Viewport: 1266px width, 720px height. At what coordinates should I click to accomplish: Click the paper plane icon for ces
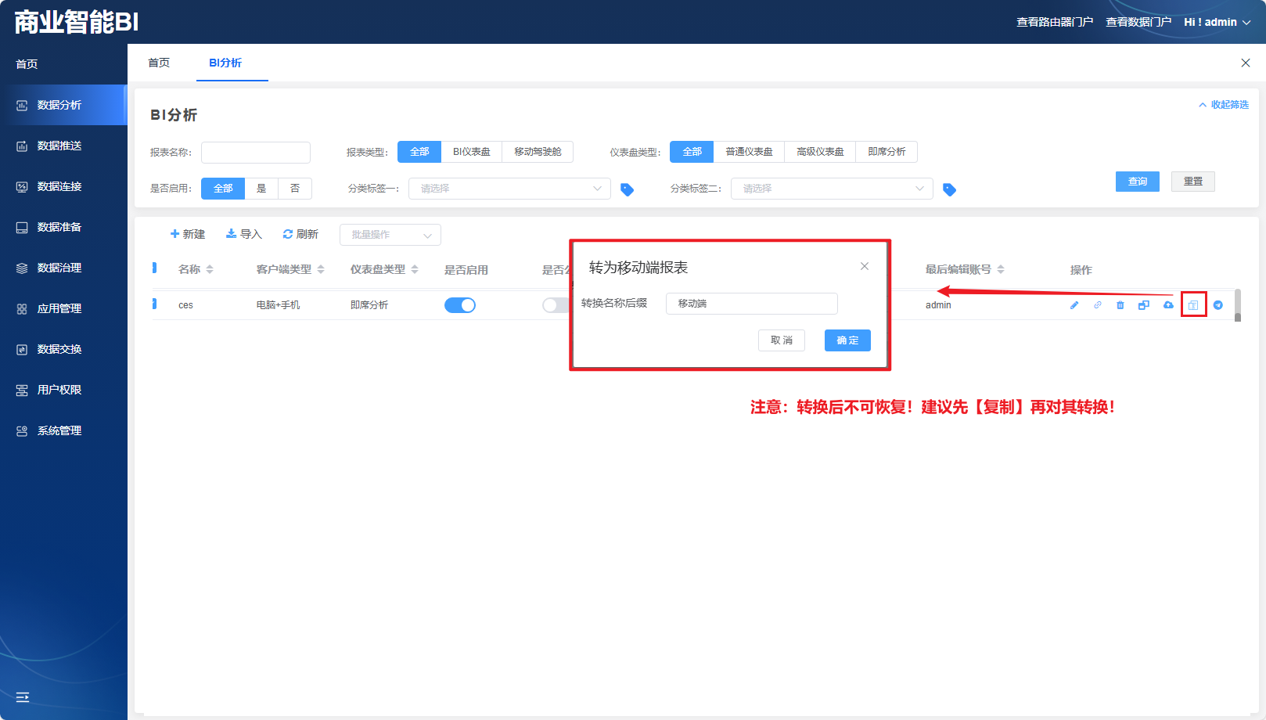tap(1218, 305)
